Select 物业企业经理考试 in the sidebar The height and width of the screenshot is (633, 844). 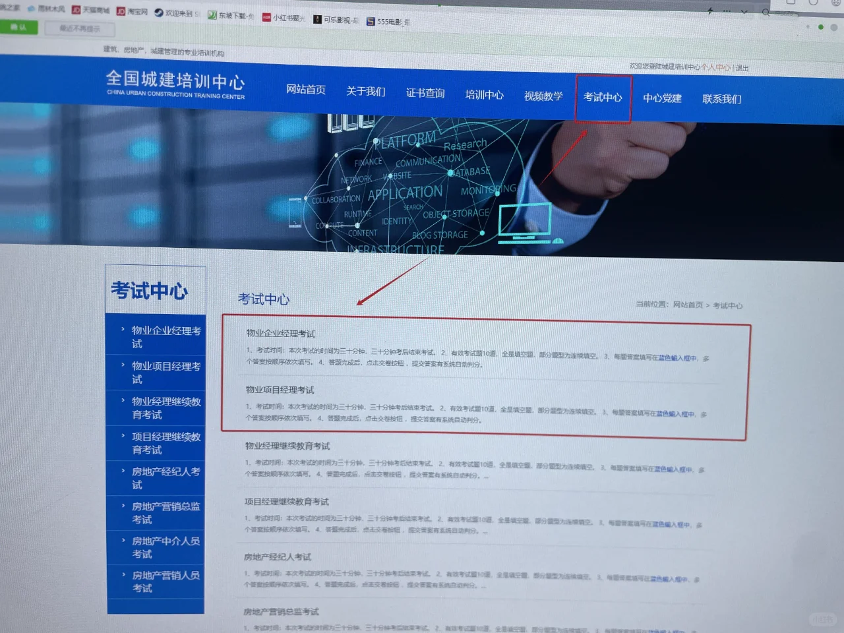tap(156, 337)
